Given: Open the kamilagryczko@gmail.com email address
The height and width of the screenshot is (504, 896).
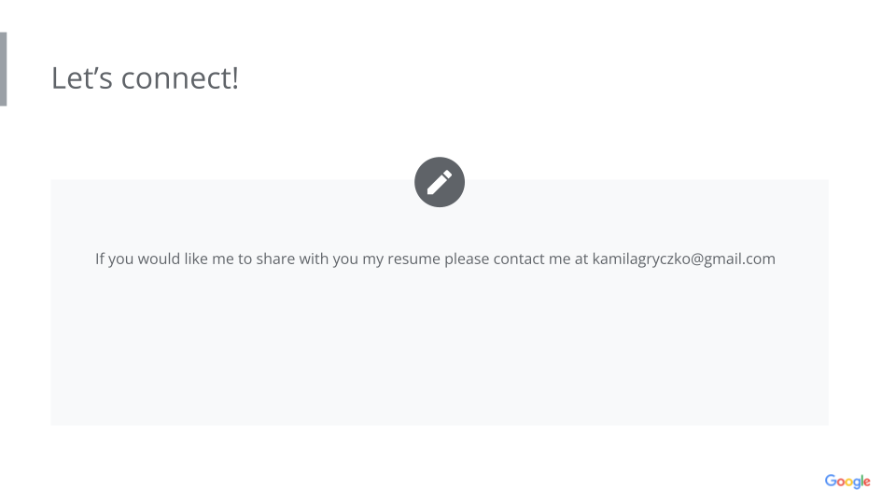Looking at the screenshot, I should point(683,259).
